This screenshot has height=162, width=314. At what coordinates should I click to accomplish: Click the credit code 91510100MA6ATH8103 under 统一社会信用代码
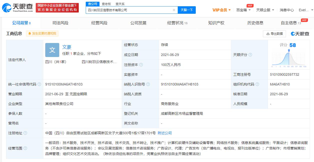pos(64,84)
